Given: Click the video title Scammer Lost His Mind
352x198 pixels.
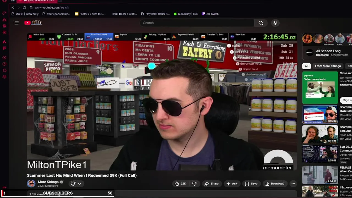Looking at the screenshot, I should (x=82, y=175).
